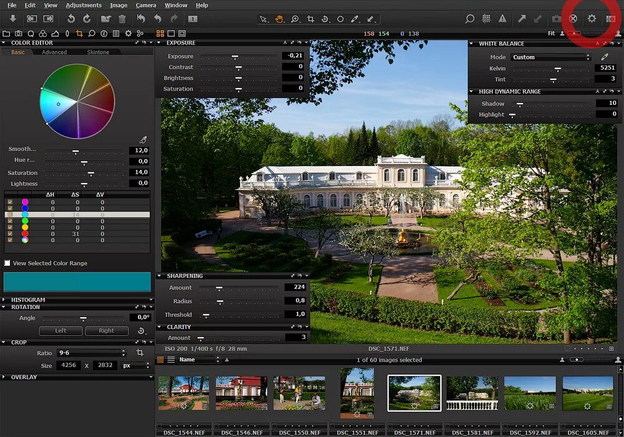Enable View Selected Color Range

[x=6, y=263]
